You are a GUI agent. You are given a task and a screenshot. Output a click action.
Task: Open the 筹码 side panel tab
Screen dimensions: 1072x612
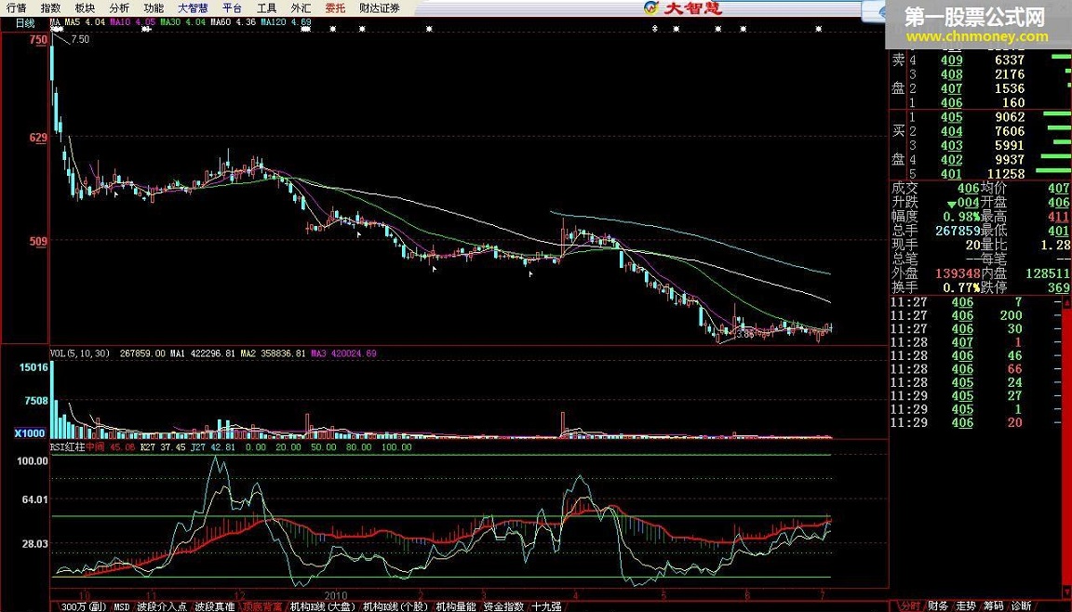(x=994, y=605)
